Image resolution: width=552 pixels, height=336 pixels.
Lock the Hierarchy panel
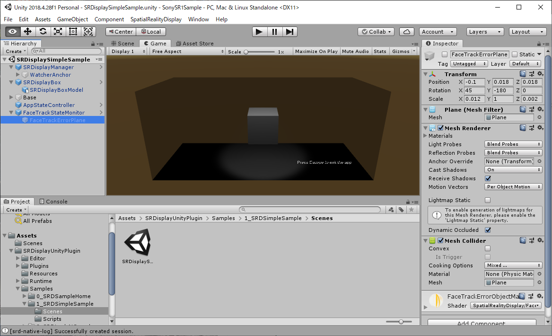(93, 44)
